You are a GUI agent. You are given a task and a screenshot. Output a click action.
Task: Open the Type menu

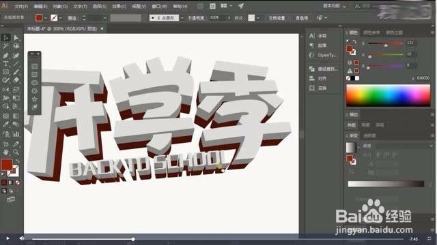click(x=80, y=6)
